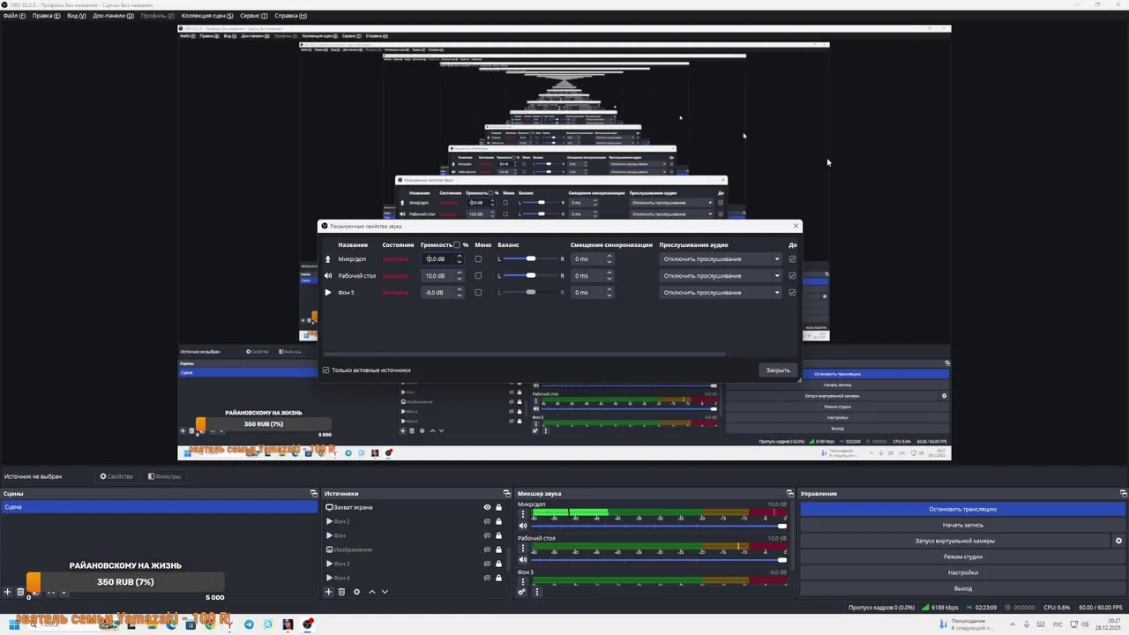Open Микр/доп mixer options menu

point(522,513)
